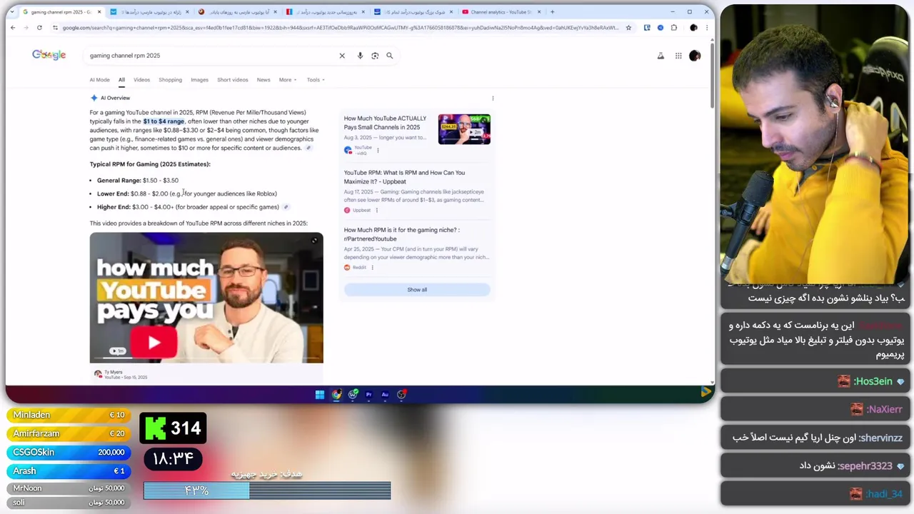This screenshot has height=514, width=914.
Task: Click the 43% donation goal progress bar
Action: tap(267, 490)
